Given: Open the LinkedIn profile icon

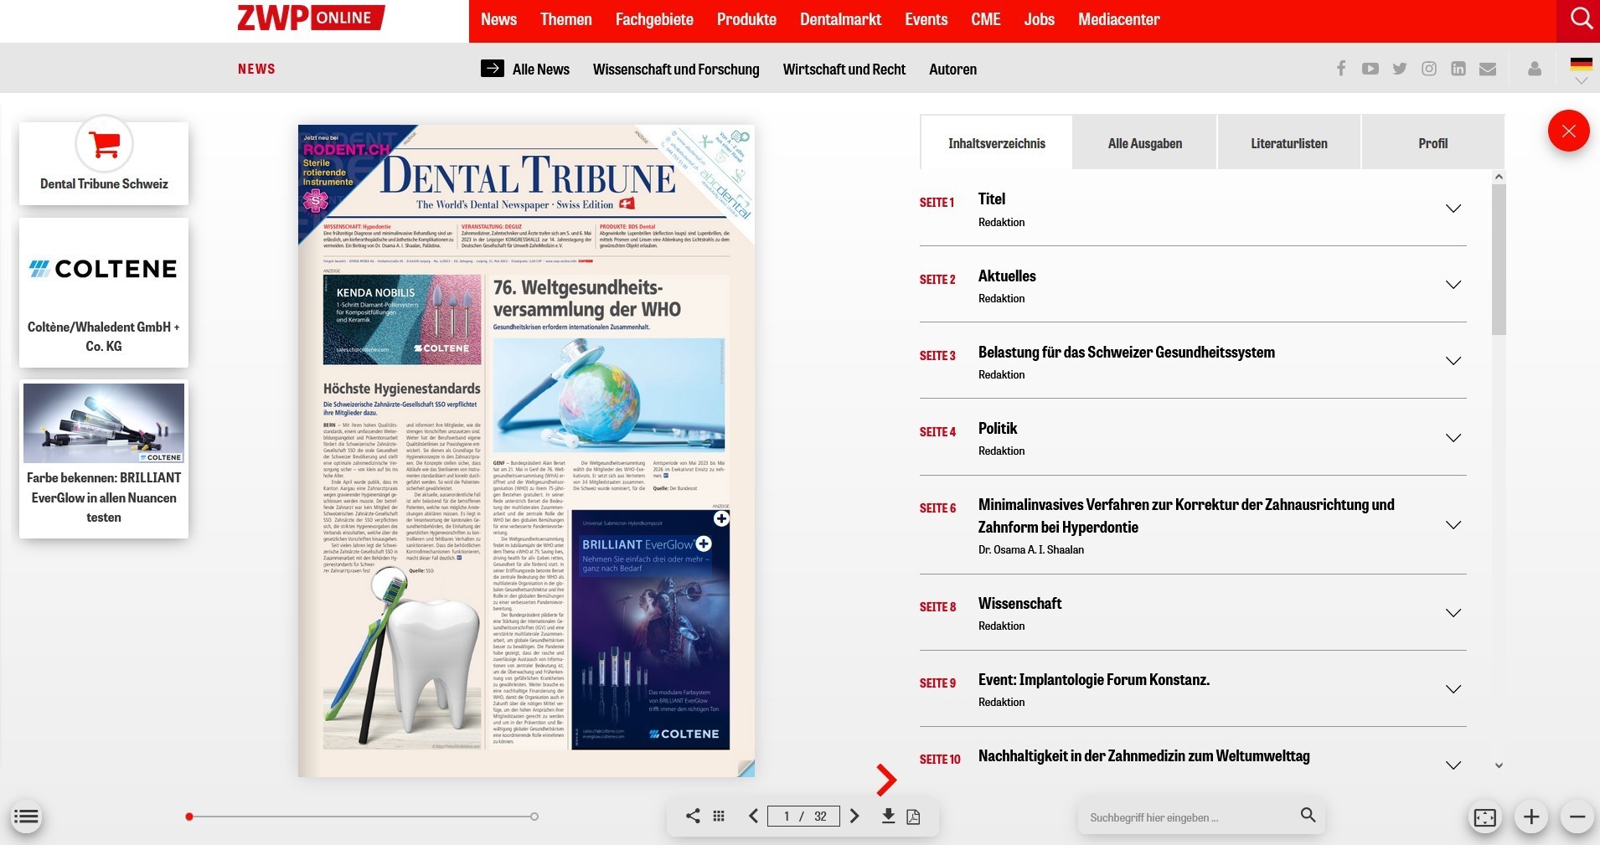Looking at the screenshot, I should [x=1458, y=69].
